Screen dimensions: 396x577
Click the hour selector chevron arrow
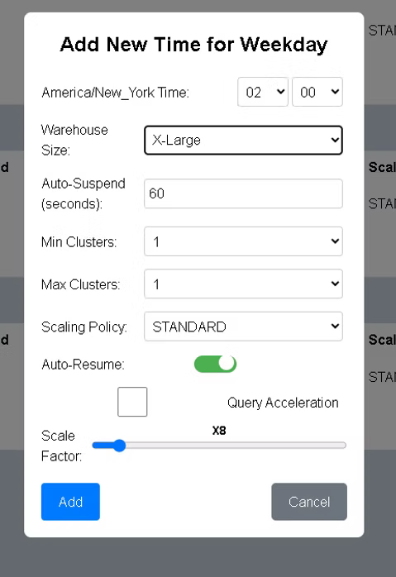280,91
